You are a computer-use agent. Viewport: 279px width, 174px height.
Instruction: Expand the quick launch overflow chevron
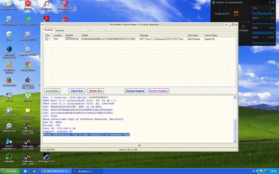tap(38, 171)
